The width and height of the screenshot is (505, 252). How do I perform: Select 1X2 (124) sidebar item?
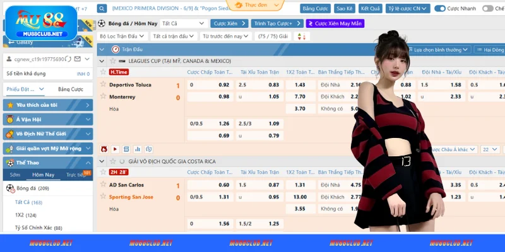(x=26, y=215)
